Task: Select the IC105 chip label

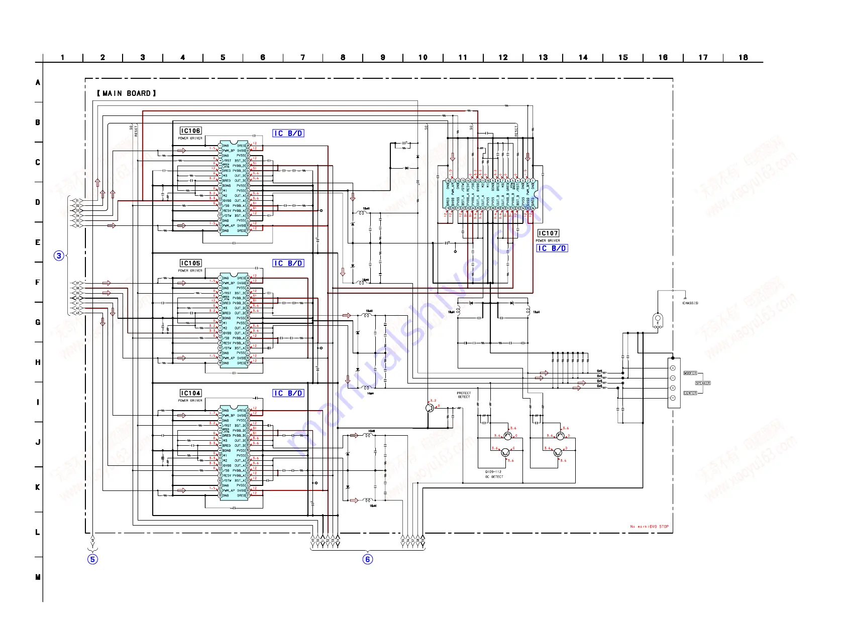Action: tap(191, 264)
